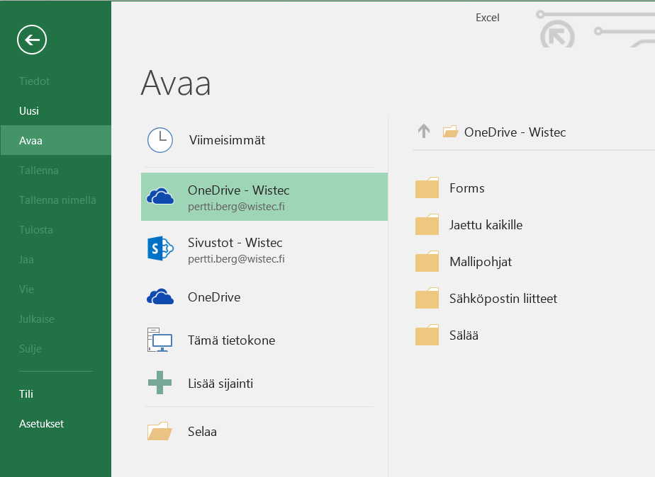
Task: Open Jaettu kaikille folder name
Action: click(486, 225)
